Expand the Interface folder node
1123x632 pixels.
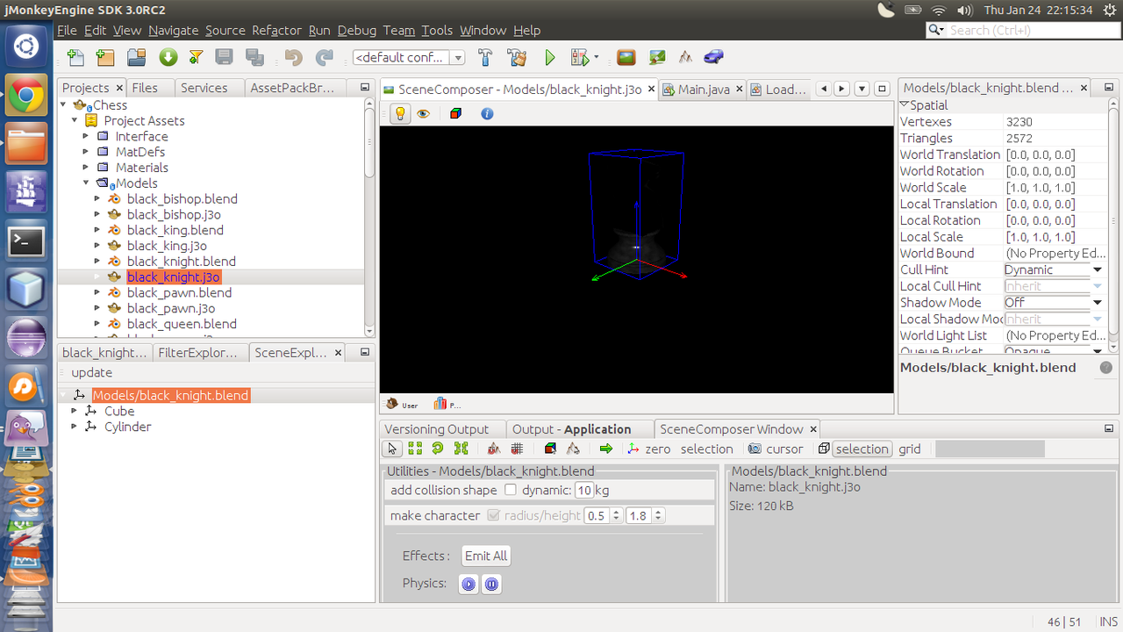[85, 136]
